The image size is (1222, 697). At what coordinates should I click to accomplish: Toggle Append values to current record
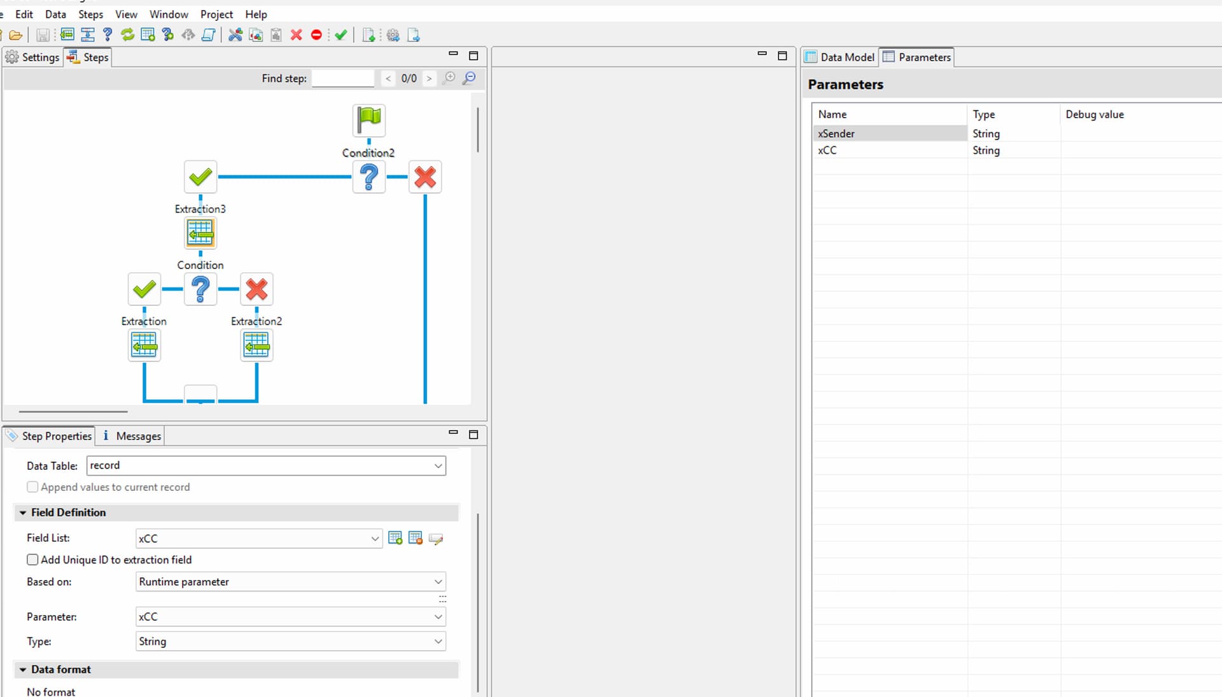click(32, 487)
